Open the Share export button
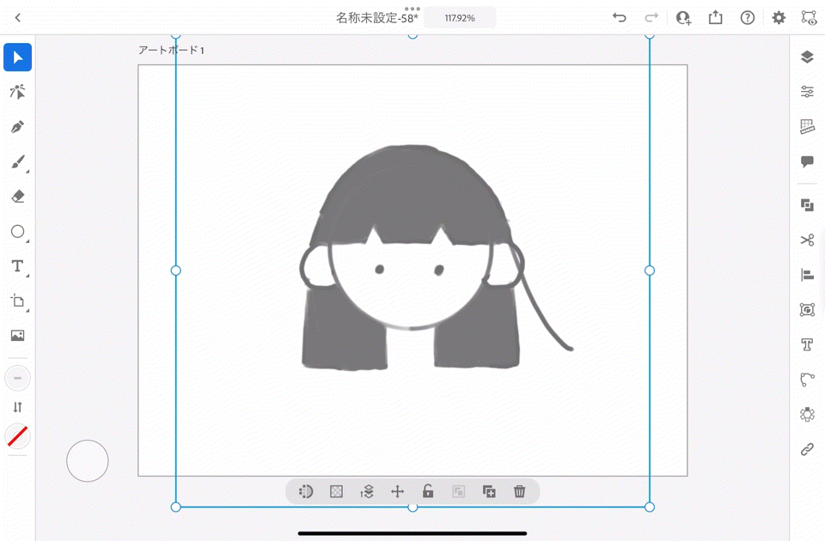The image size is (825, 541). 715,18
